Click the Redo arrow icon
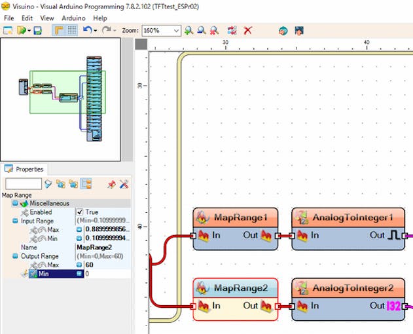 tap(107, 30)
